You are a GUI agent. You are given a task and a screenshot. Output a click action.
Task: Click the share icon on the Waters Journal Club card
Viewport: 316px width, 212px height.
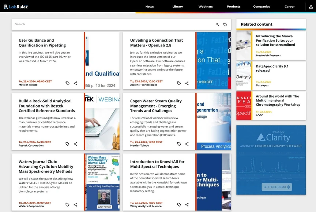pos(75,205)
